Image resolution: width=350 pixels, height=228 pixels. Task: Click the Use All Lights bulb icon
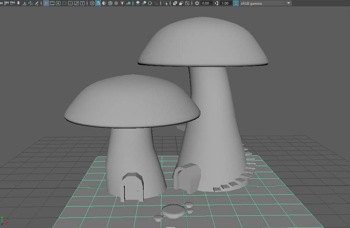[122, 3]
